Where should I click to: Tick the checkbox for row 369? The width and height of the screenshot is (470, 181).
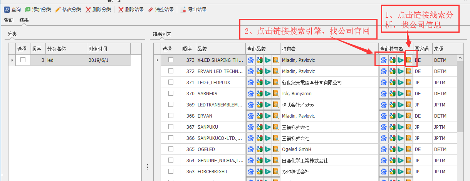(171, 105)
